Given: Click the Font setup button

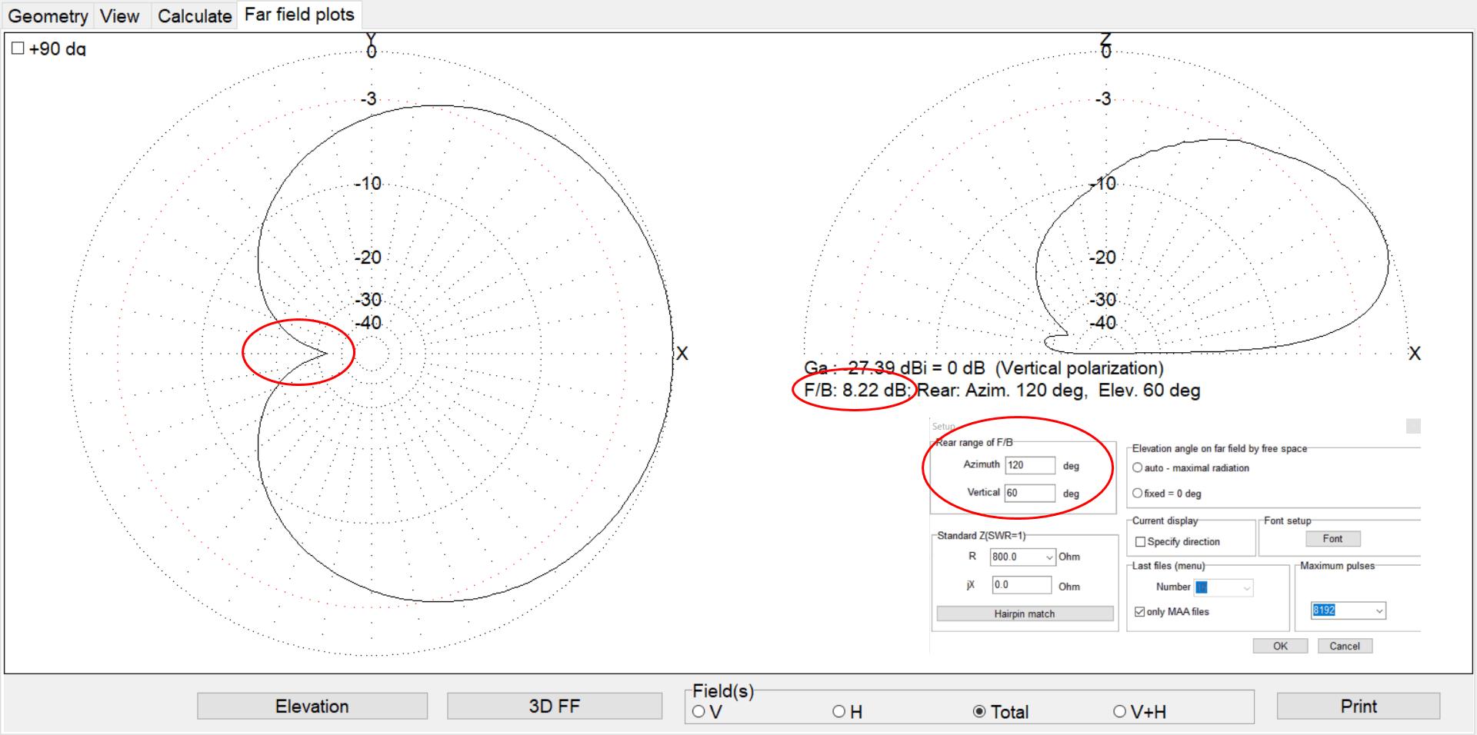Looking at the screenshot, I should pyautogui.click(x=1332, y=539).
